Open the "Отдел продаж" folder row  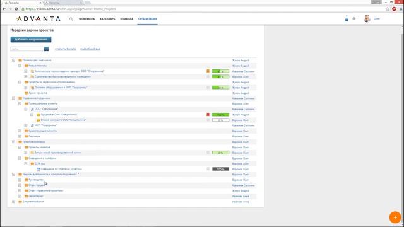[x=37, y=185]
